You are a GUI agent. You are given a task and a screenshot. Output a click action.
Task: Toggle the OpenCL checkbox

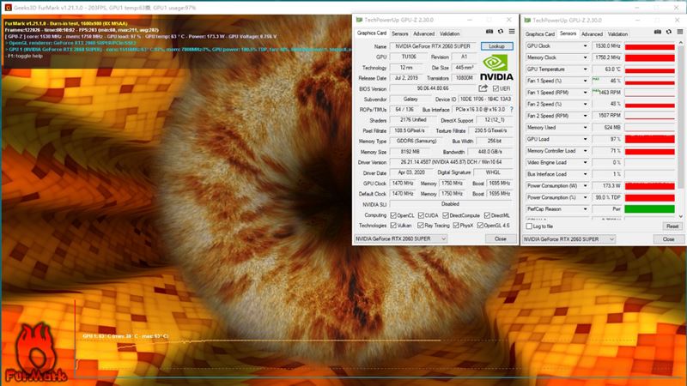click(x=393, y=215)
